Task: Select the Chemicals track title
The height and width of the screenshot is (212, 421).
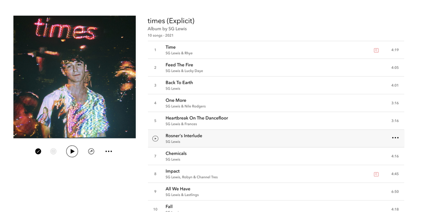Action: click(x=176, y=154)
